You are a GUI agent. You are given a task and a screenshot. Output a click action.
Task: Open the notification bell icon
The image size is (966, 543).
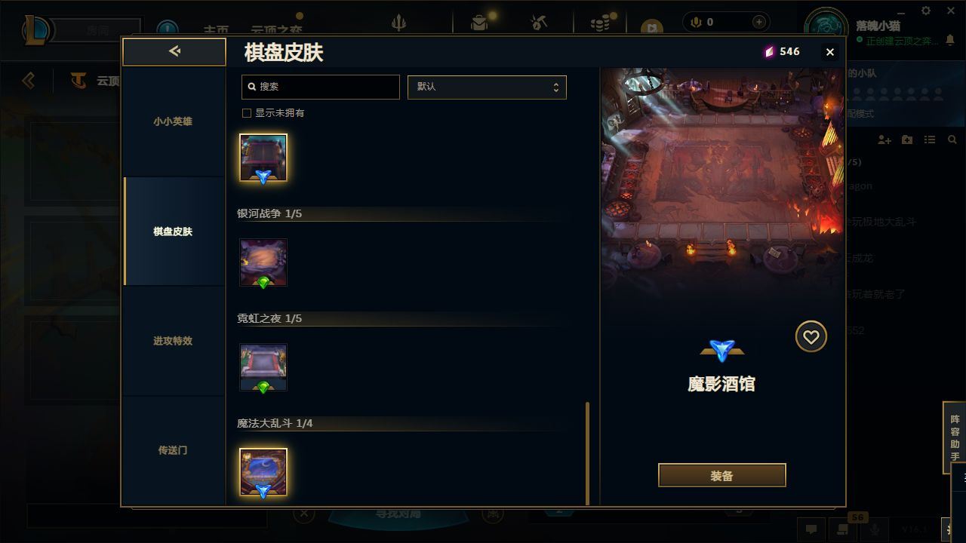tap(949, 41)
